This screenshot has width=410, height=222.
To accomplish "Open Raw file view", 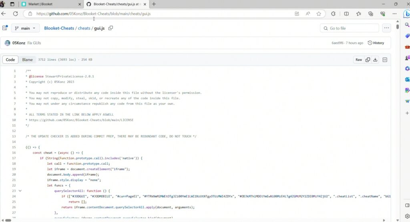I will tap(358, 60).
